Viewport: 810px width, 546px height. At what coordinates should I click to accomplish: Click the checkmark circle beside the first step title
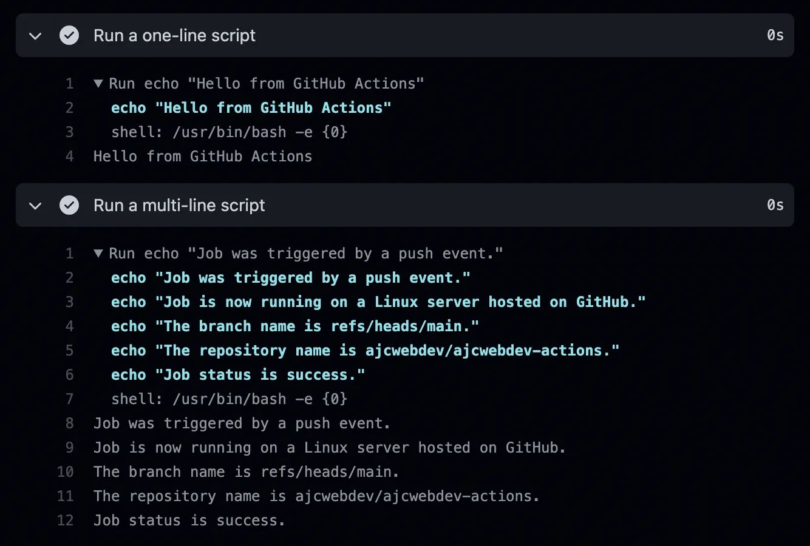tap(69, 35)
